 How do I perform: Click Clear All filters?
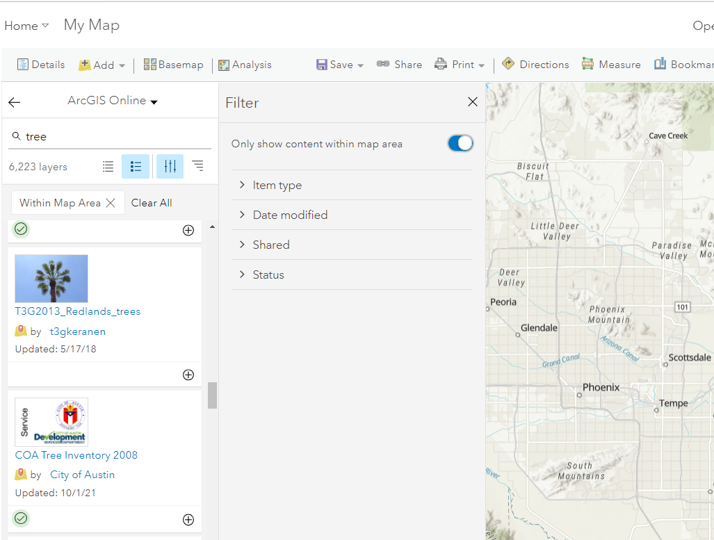tap(152, 203)
